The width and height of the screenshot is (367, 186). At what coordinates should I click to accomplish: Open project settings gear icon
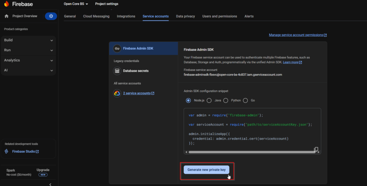tap(51, 16)
